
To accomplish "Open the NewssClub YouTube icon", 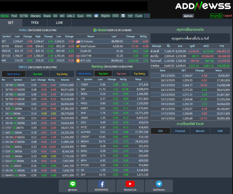I will [x=130, y=184].
